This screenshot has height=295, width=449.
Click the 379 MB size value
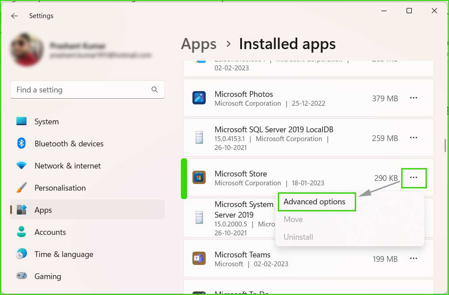coord(385,99)
